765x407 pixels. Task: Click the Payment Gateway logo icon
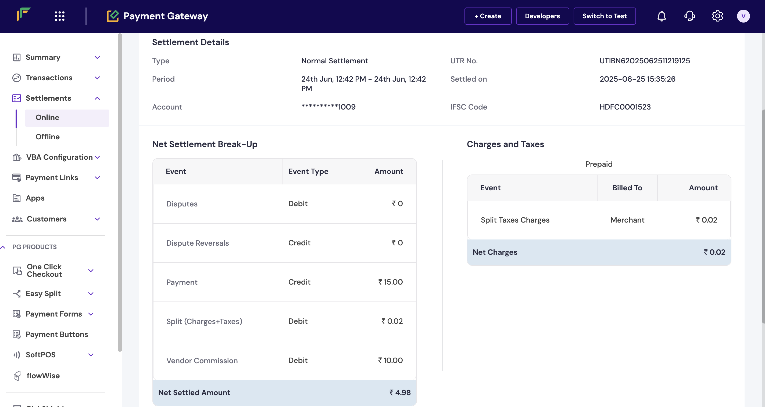pos(113,16)
